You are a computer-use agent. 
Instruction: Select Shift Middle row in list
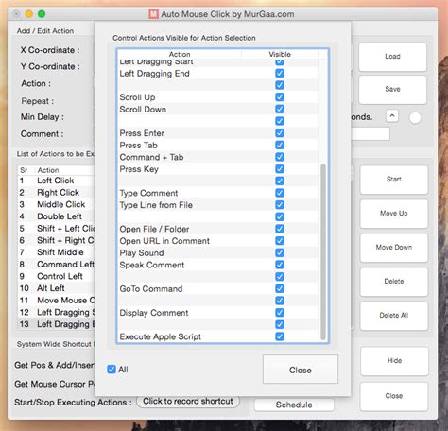(x=56, y=252)
